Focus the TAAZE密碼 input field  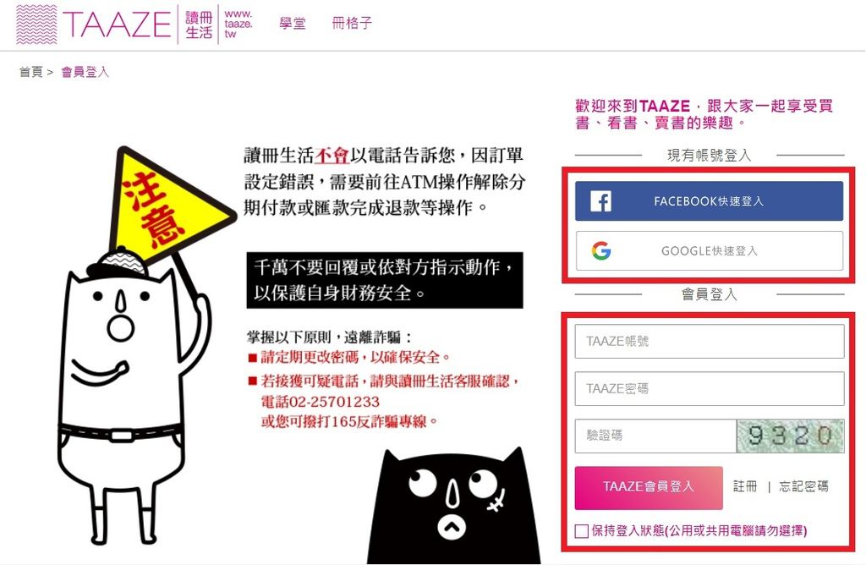coord(710,389)
